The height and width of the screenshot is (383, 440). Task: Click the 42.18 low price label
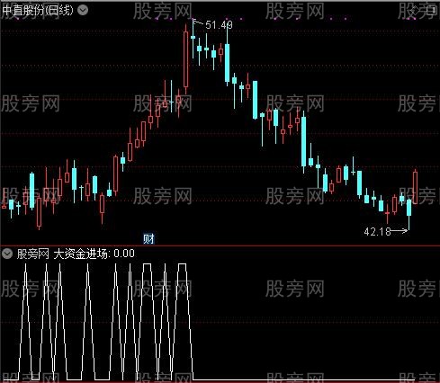pyautogui.click(x=377, y=232)
